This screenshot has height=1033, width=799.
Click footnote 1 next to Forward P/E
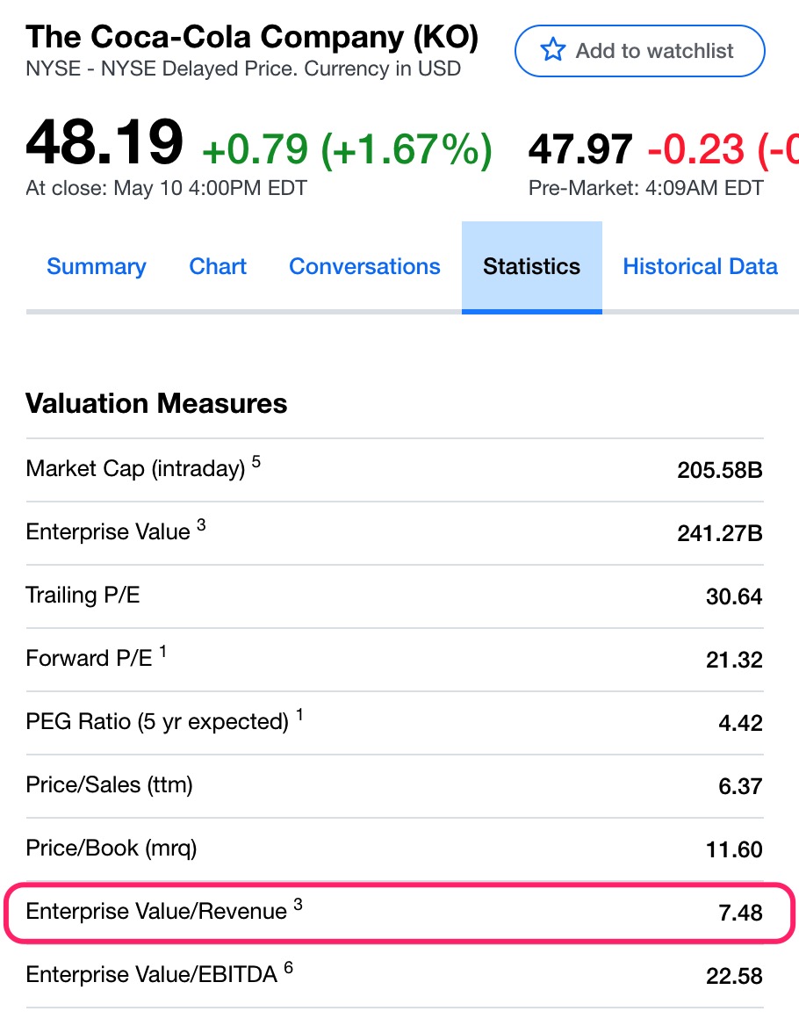click(x=163, y=651)
